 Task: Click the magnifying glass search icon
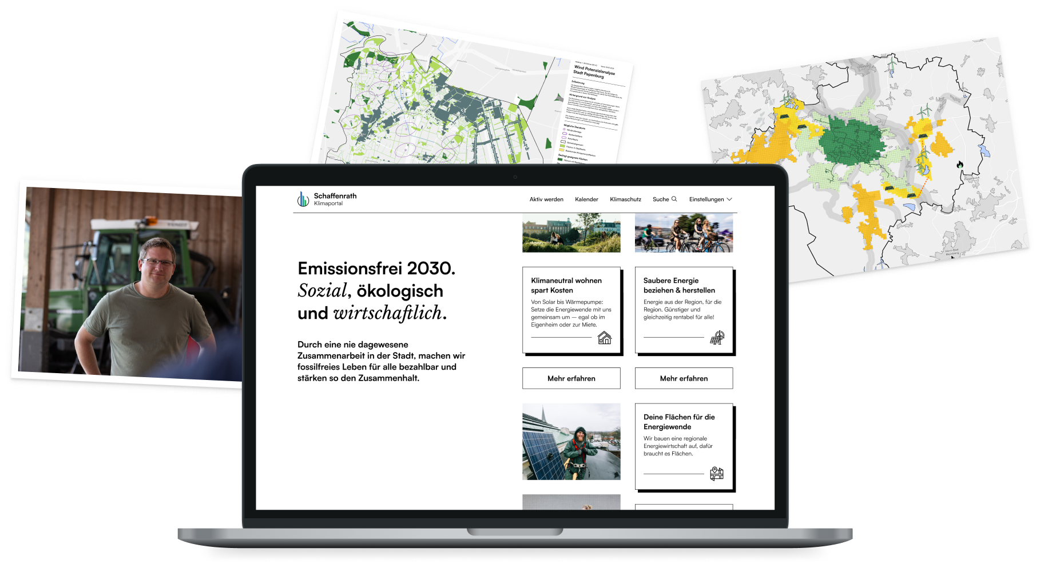click(674, 199)
